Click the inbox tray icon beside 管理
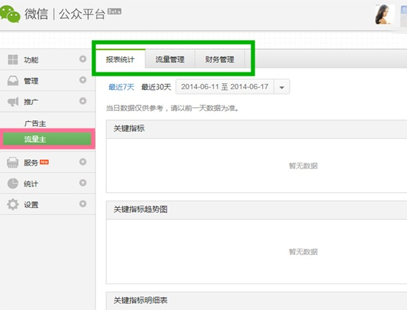Image resolution: width=407 pixels, height=310 pixels. point(13,81)
